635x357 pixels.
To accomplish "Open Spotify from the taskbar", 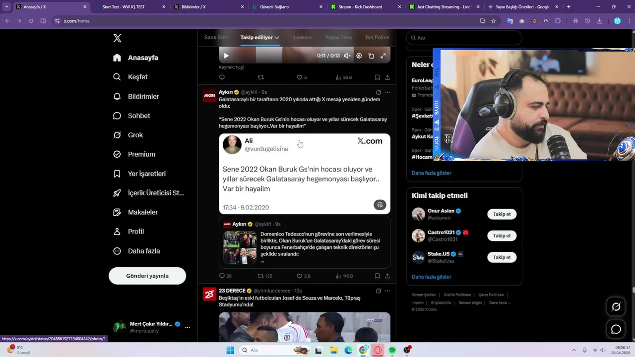I will click(x=392, y=350).
